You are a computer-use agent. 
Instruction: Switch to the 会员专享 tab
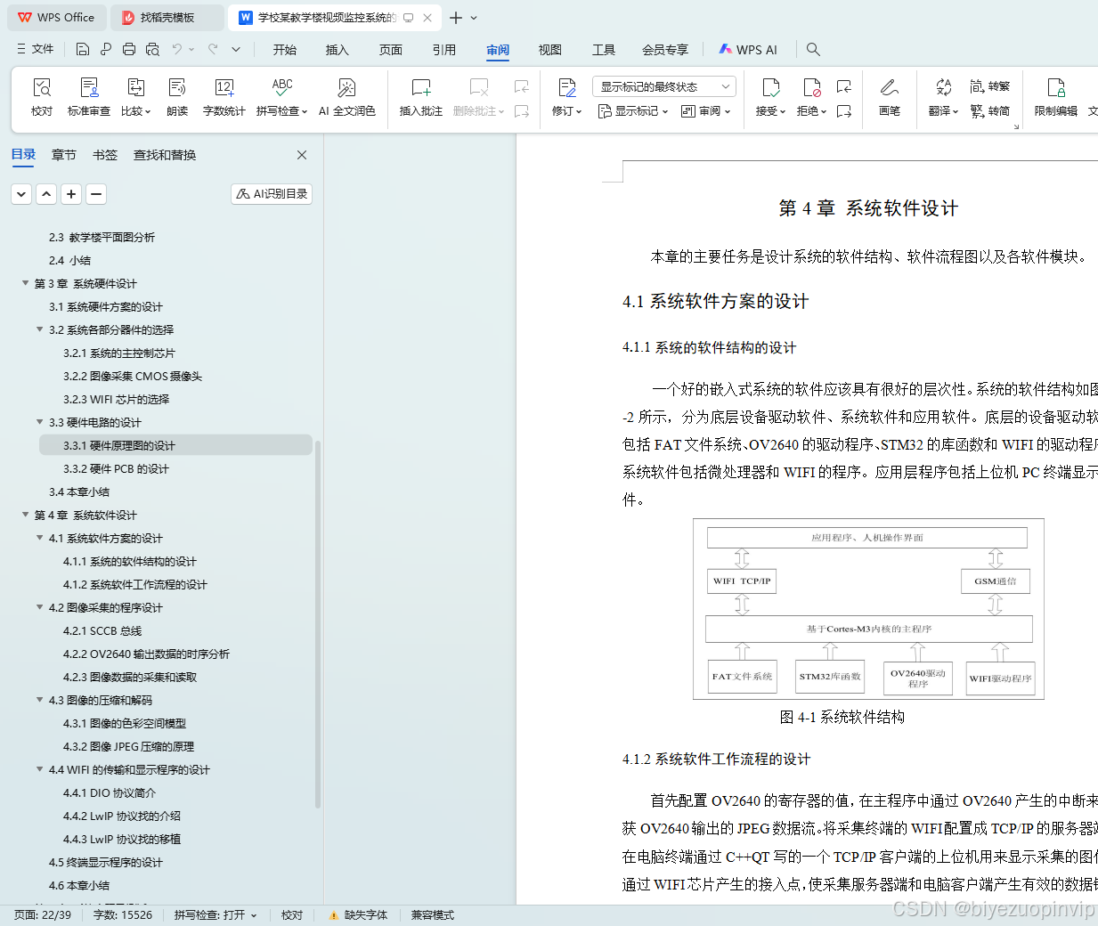pos(665,50)
